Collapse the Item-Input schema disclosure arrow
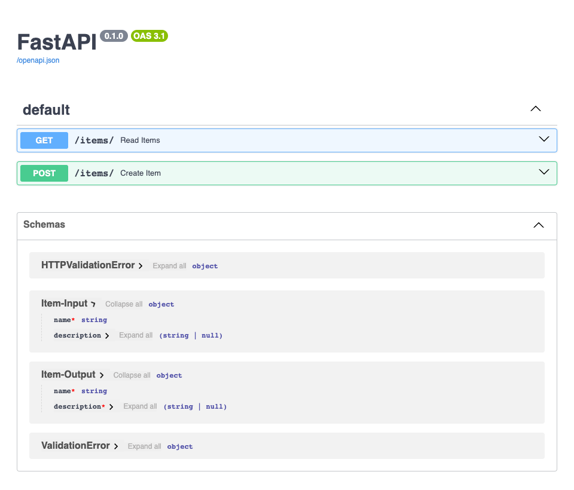Viewport: 574px width, 490px height. [93, 304]
